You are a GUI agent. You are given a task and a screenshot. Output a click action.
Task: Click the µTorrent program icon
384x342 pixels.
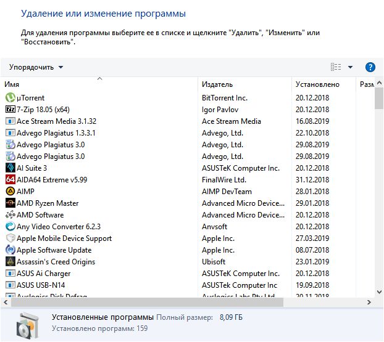tap(10, 97)
